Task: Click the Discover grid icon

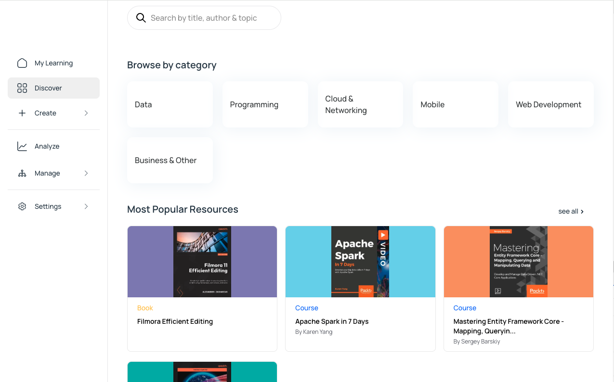Action: (22, 88)
